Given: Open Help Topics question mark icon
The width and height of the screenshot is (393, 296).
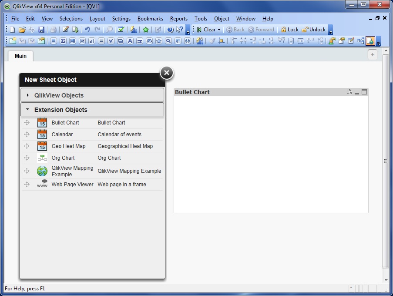Looking at the screenshot, I should coord(170,30).
